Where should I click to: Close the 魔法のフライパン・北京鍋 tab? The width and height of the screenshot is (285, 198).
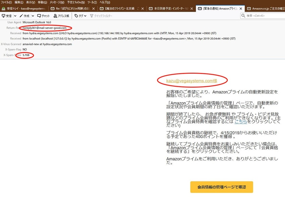click(x=142, y=8)
